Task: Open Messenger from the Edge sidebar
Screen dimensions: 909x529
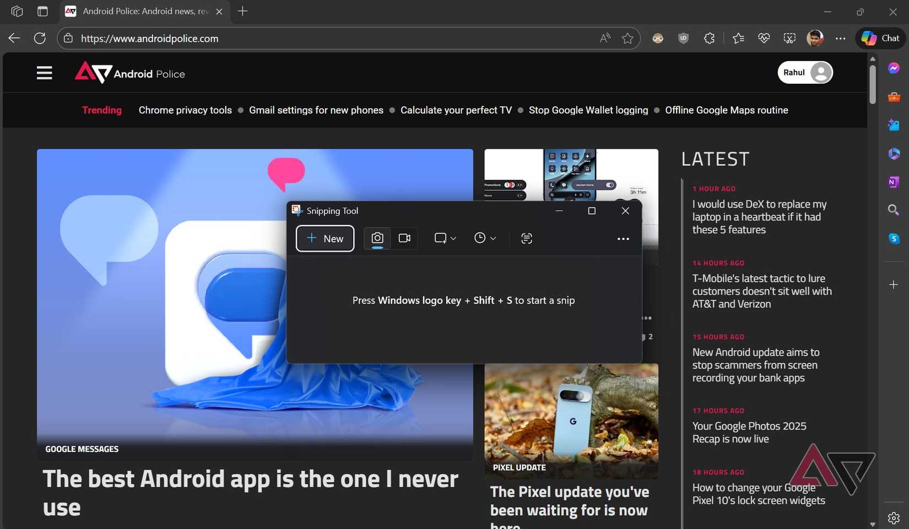Action: pos(894,68)
